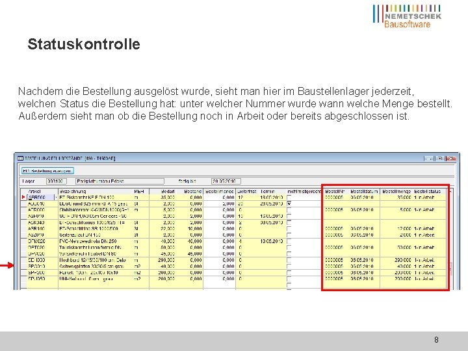Click the 'Lieferfrist' column header

(248, 191)
